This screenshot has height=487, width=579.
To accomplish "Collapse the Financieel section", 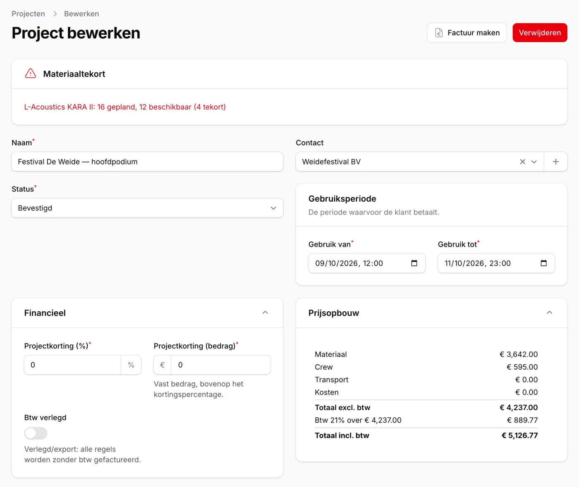I will point(265,313).
